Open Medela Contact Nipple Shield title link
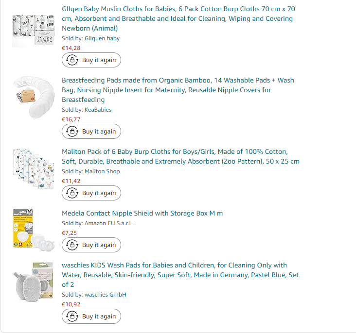356x333 pixels. click(x=142, y=213)
